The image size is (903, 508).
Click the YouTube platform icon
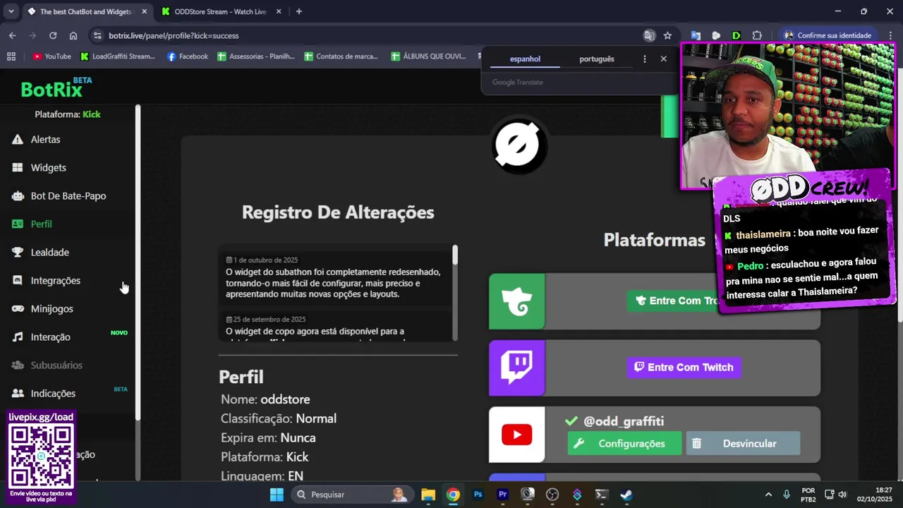[517, 435]
